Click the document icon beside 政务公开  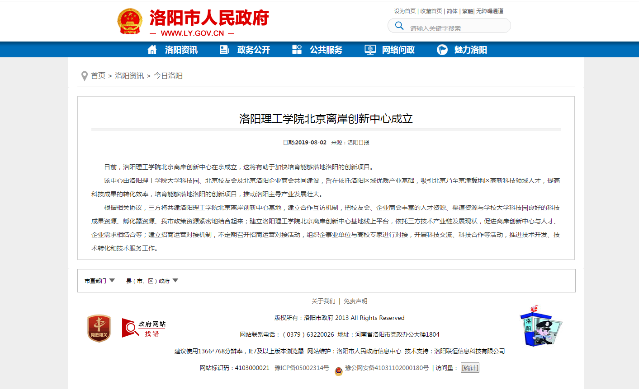(224, 50)
